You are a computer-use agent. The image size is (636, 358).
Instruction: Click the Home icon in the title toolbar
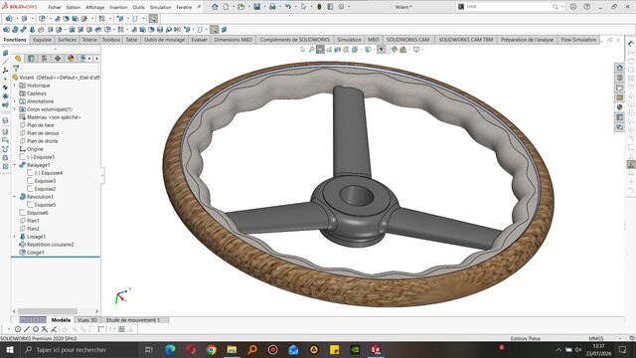[215, 7]
